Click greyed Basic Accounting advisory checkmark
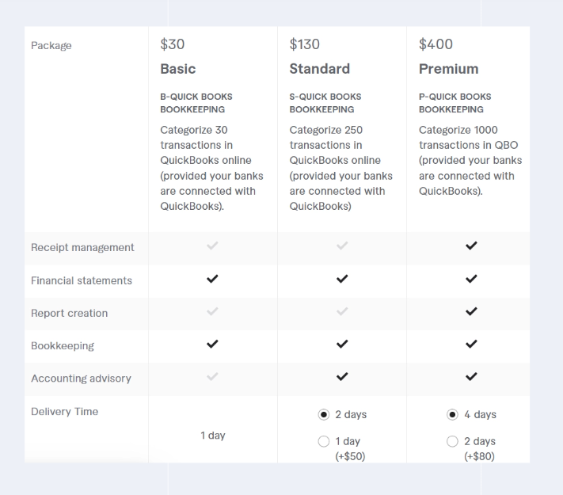Viewport: 563px width, 495px height. (212, 377)
